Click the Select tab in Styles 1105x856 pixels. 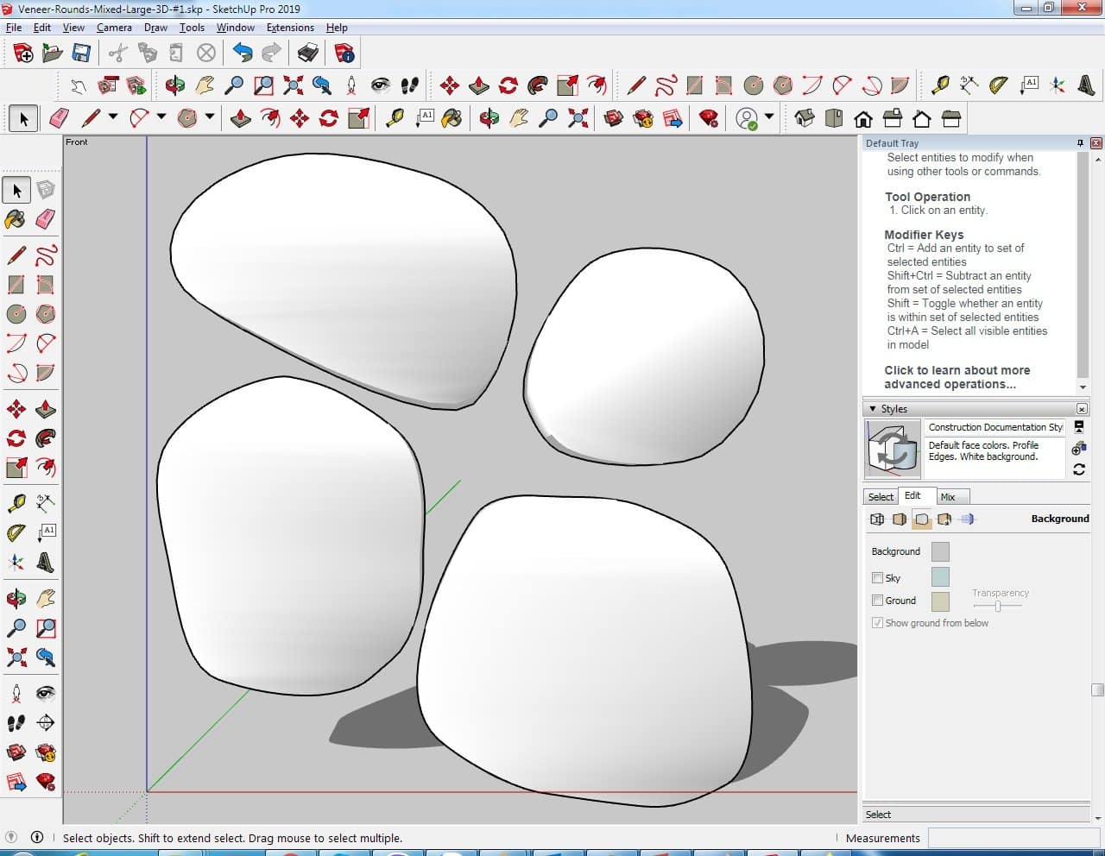point(881,497)
